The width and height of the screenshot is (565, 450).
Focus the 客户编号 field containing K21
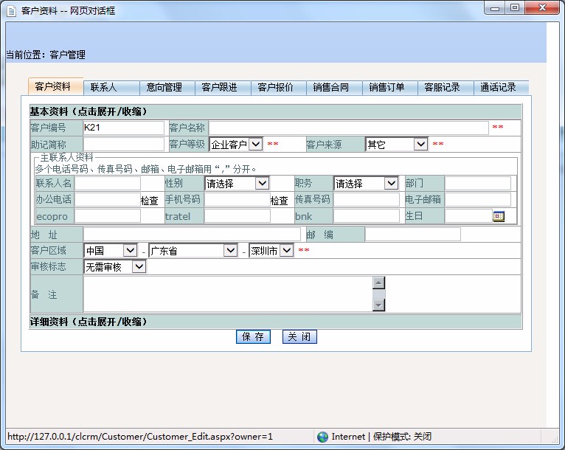click(x=124, y=128)
